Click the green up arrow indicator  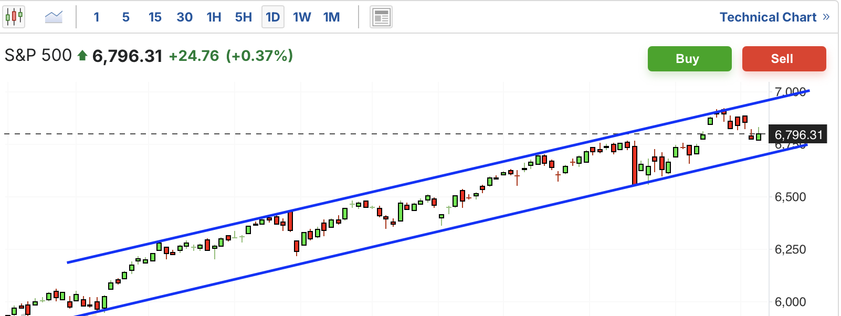82,55
